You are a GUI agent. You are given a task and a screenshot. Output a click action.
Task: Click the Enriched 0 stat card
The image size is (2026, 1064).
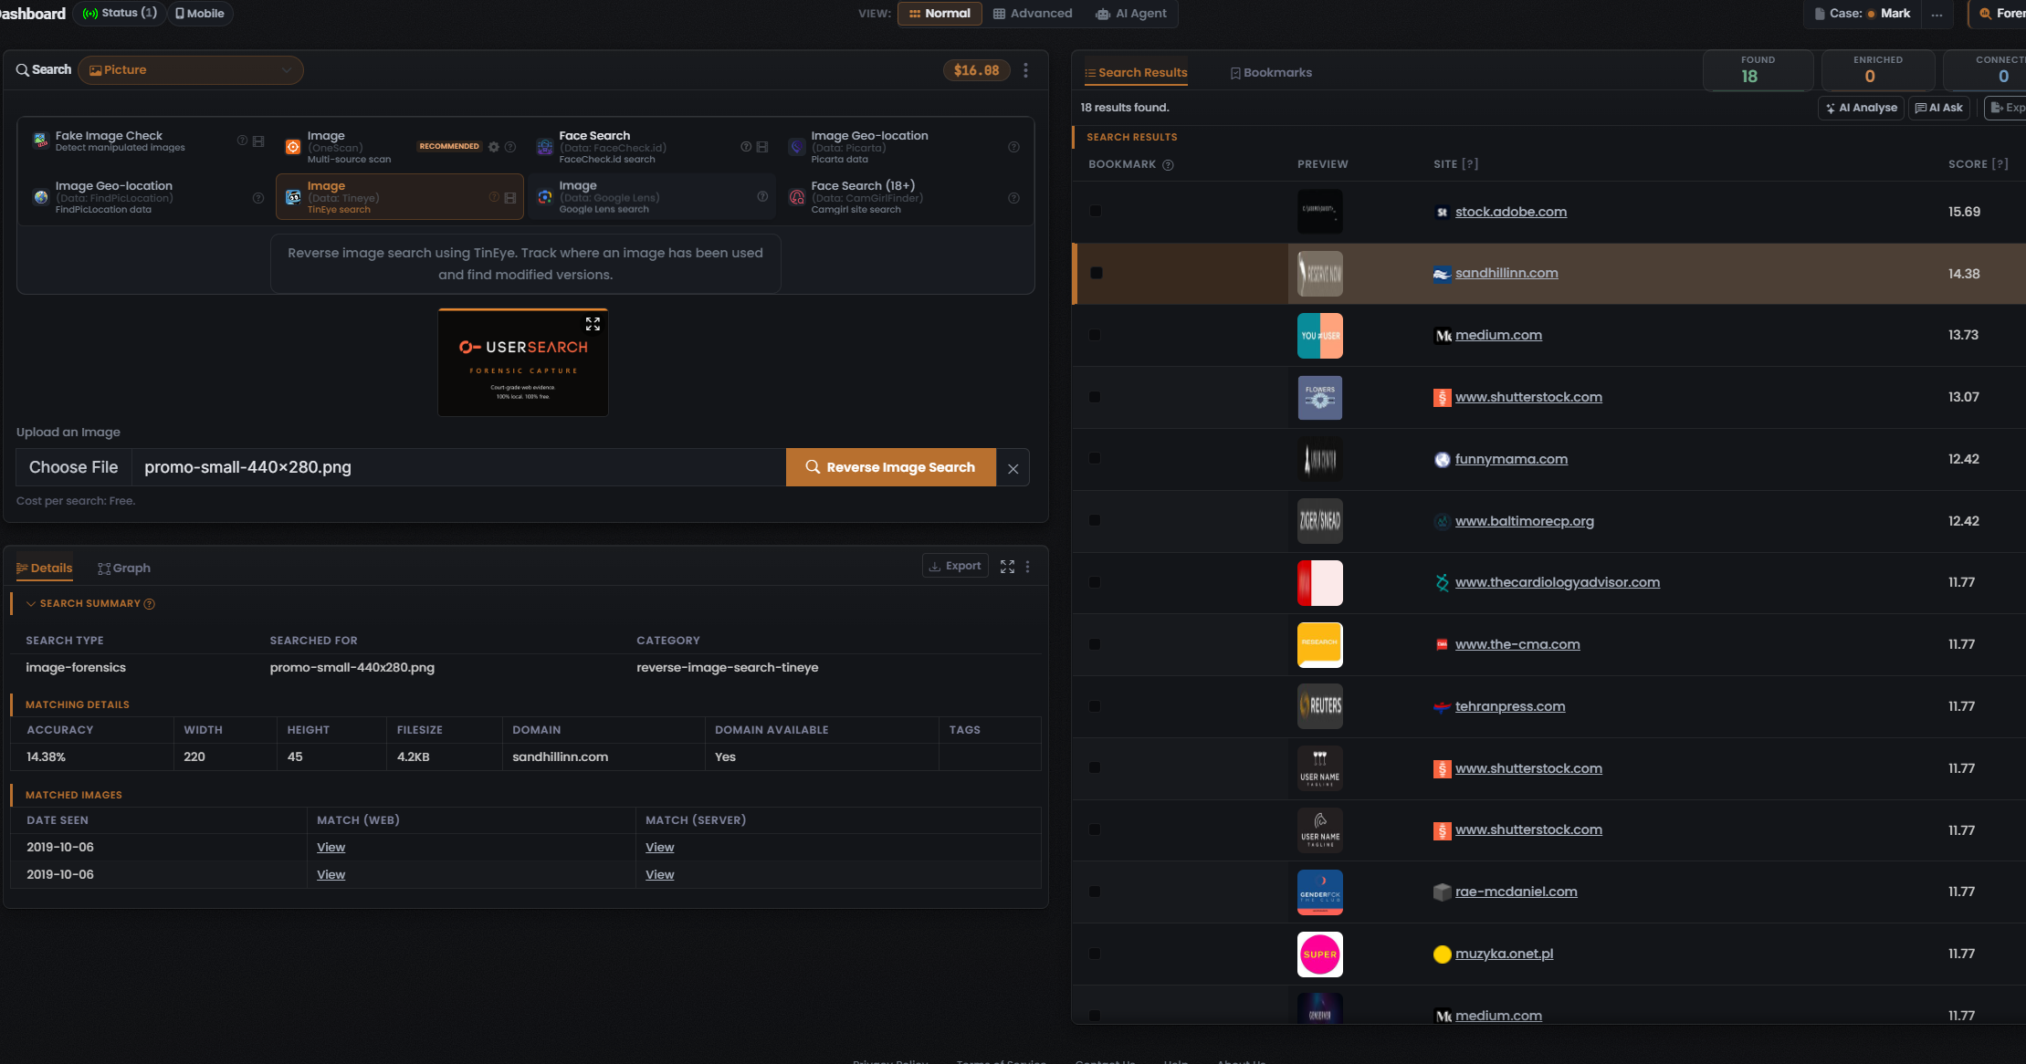pyautogui.click(x=1877, y=70)
